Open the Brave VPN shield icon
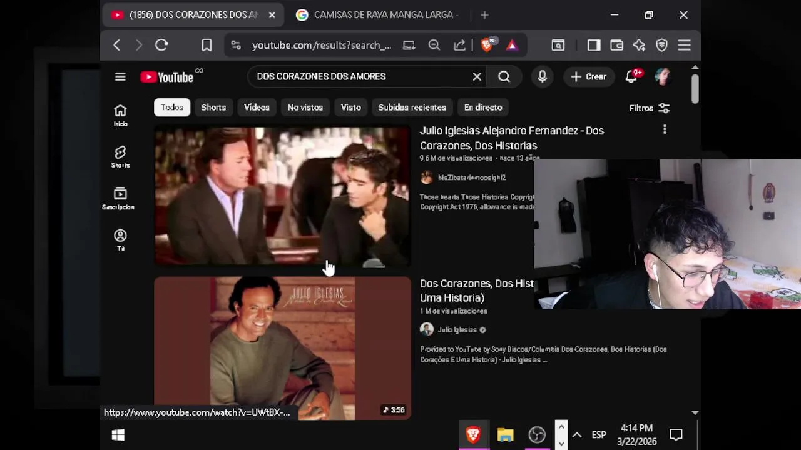801x450 pixels. coord(661,45)
